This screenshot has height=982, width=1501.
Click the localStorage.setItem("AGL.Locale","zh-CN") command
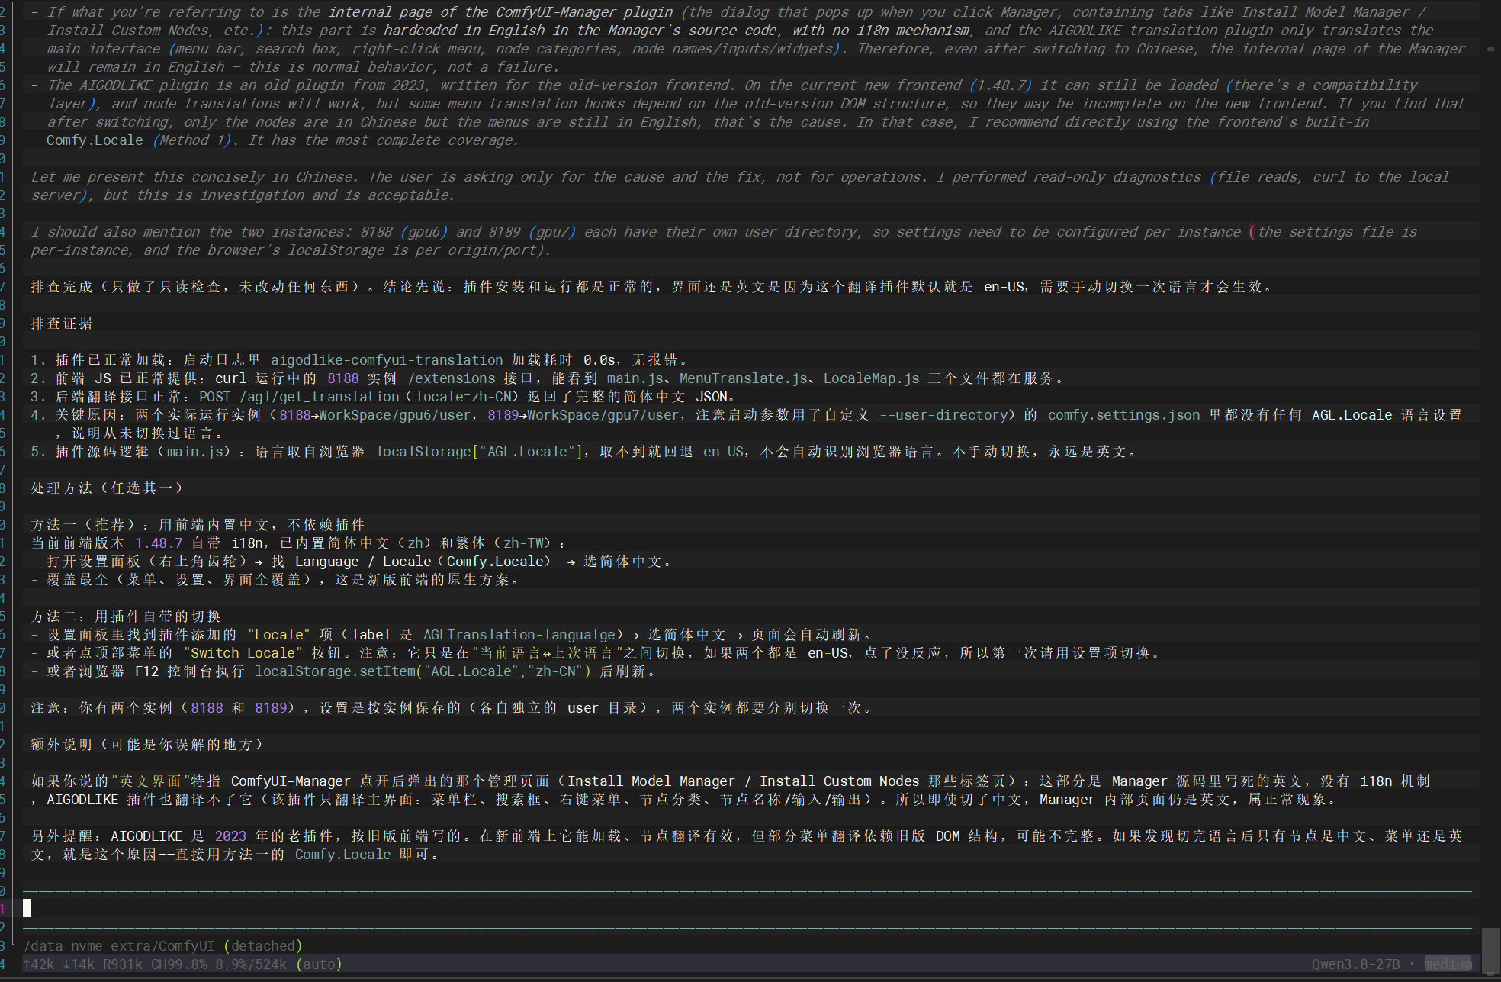click(x=423, y=671)
